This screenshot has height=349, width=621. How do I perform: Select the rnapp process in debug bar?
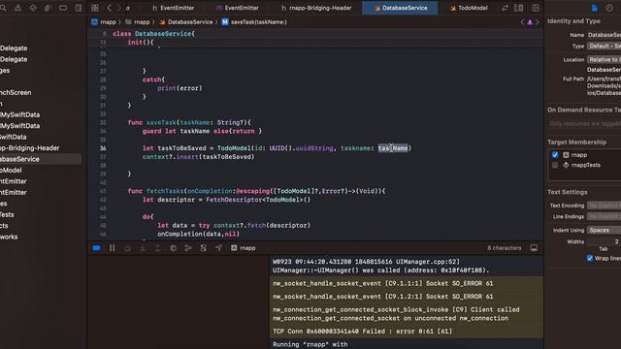[244, 248]
